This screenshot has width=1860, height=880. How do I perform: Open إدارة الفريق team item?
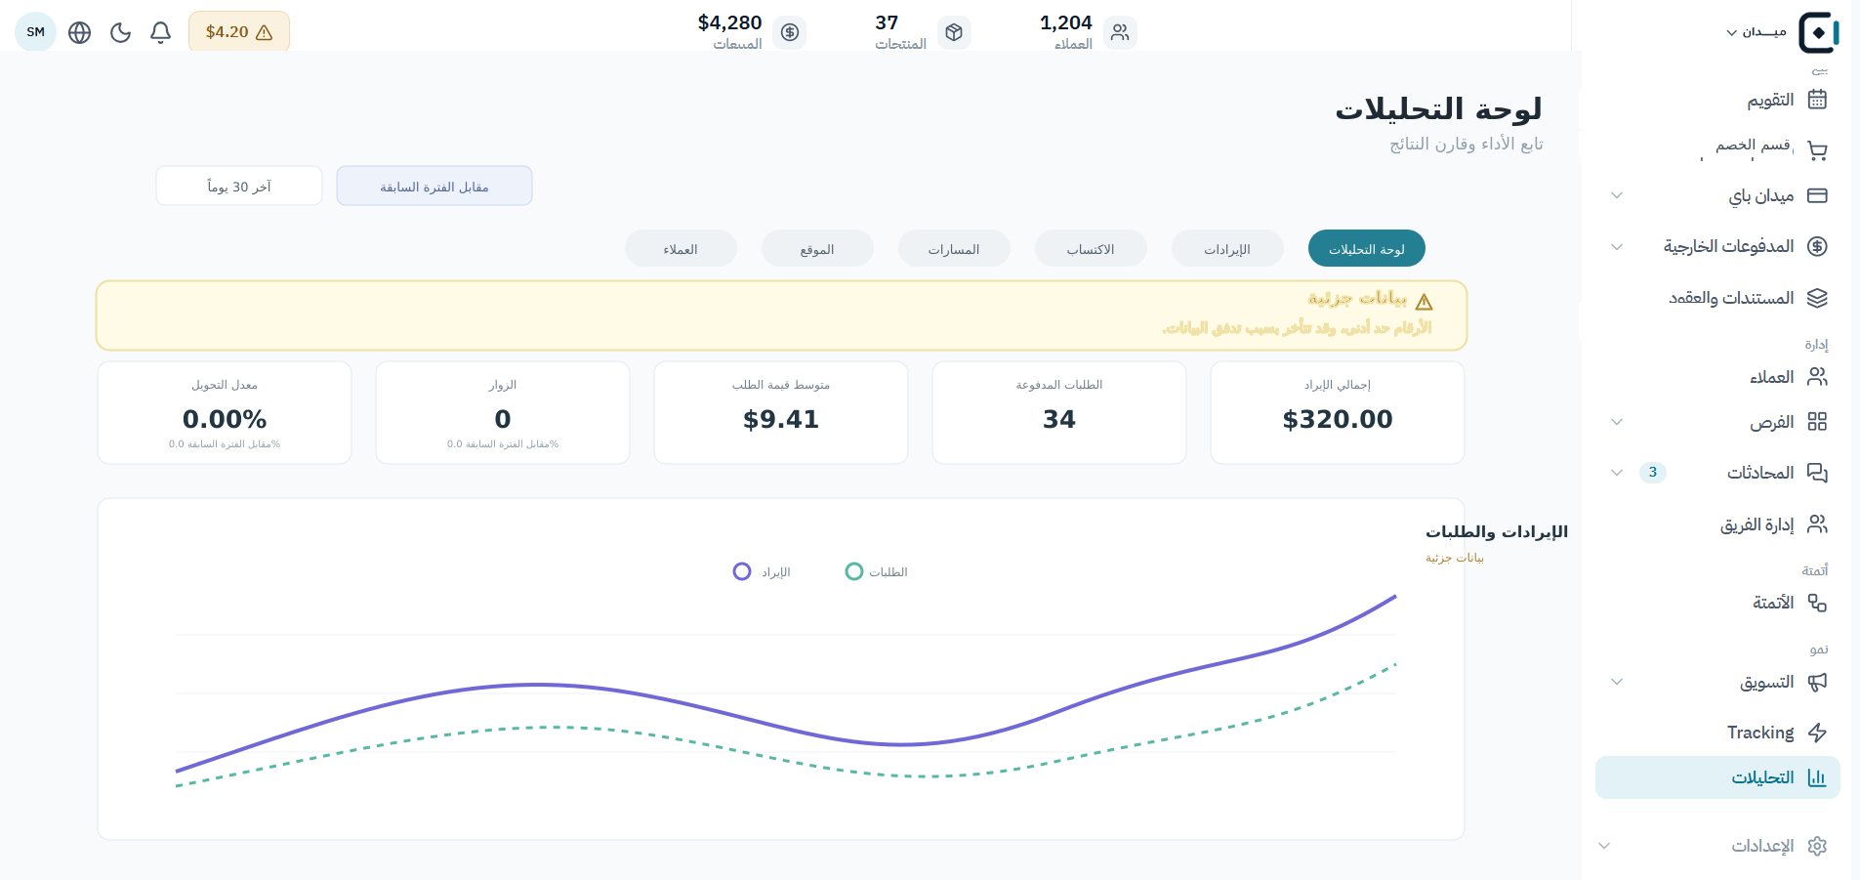click(1717, 524)
